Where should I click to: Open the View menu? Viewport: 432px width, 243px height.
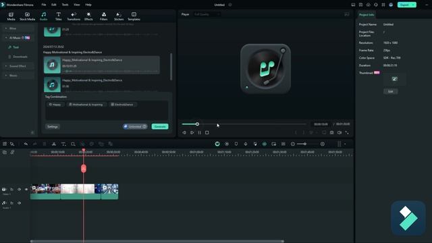pyautogui.click(x=77, y=5)
